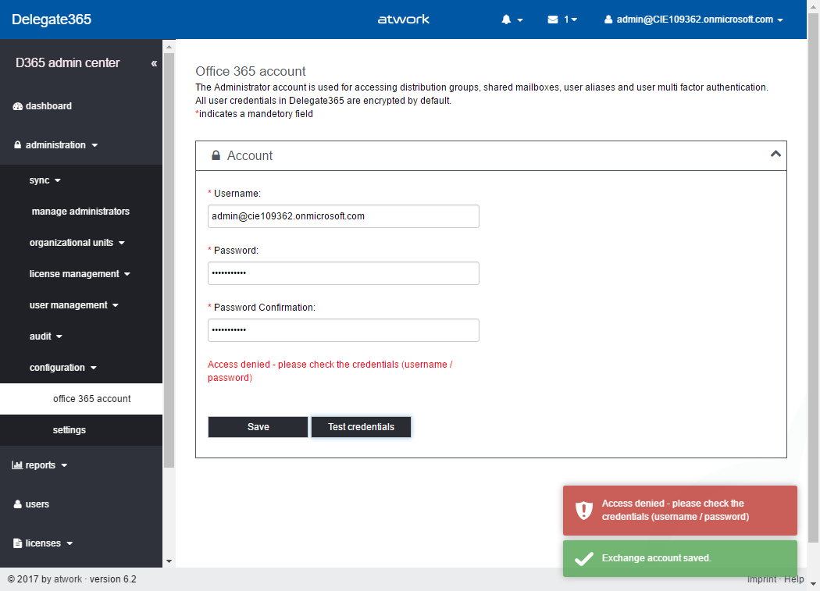This screenshot has width=820, height=591.
Task: Open the admin user account menu
Action: pos(693,20)
